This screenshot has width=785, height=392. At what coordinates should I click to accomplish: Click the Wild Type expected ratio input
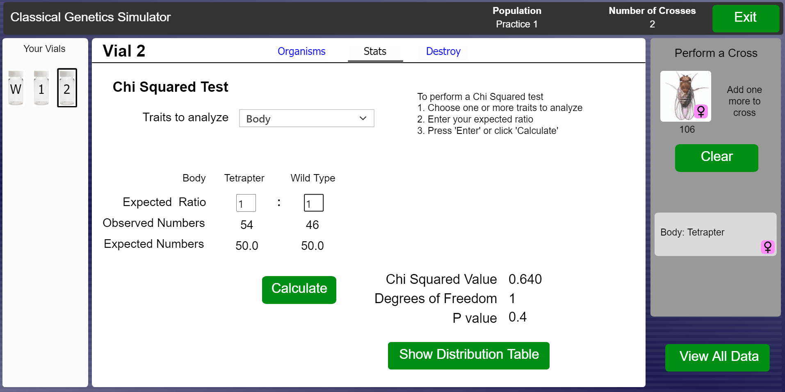coord(313,203)
